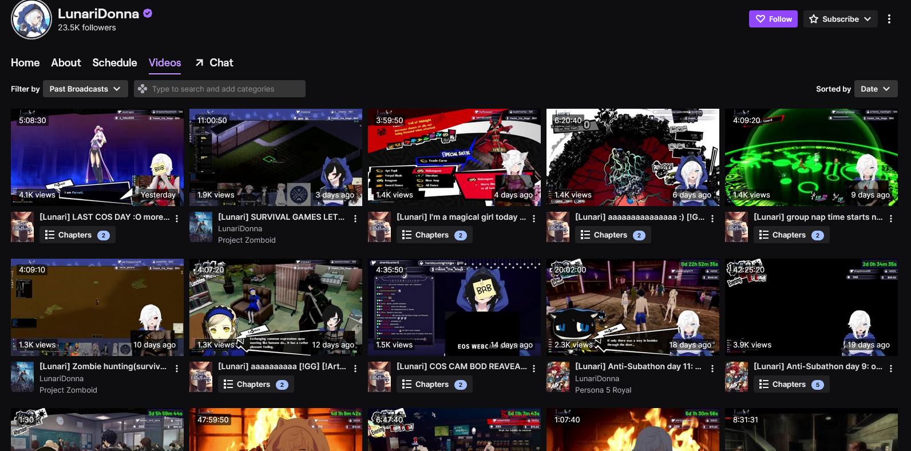Screen dimensions: 911x451
Task: Open options for Anti-Subathon day 11 video
Action: click(712, 369)
